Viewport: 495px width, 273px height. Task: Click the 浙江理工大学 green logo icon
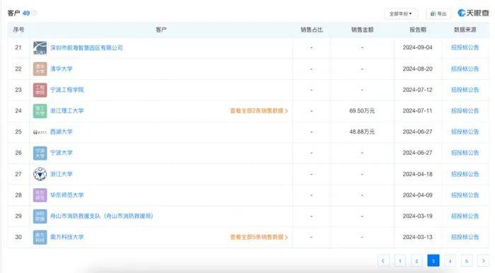pyautogui.click(x=40, y=111)
